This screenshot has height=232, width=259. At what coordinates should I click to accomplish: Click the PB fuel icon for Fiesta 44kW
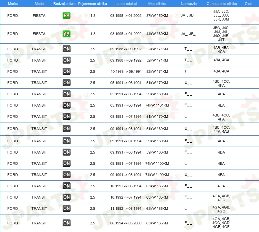click(66, 34)
